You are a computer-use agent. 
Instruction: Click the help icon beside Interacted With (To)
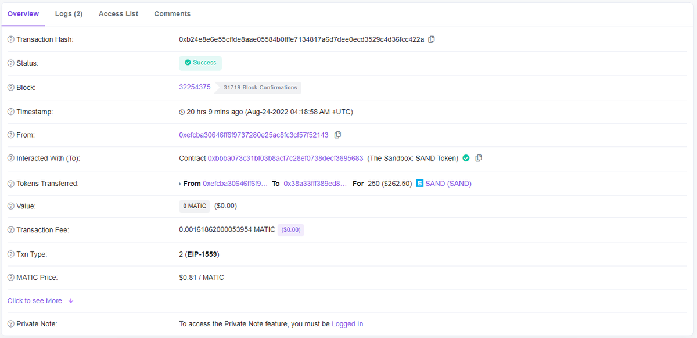(x=10, y=159)
